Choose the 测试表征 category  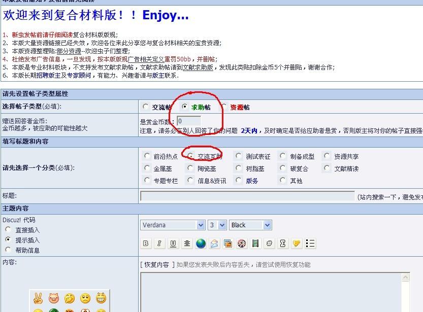tap(239, 156)
